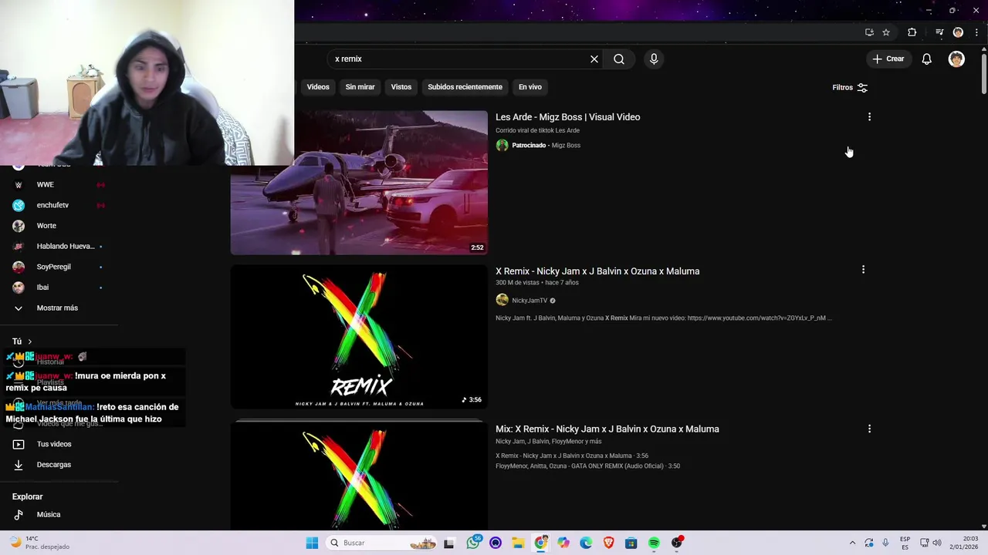988x555 pixels.
Task: Open more options for Les Arde video
Action: (x=869, y=117)
